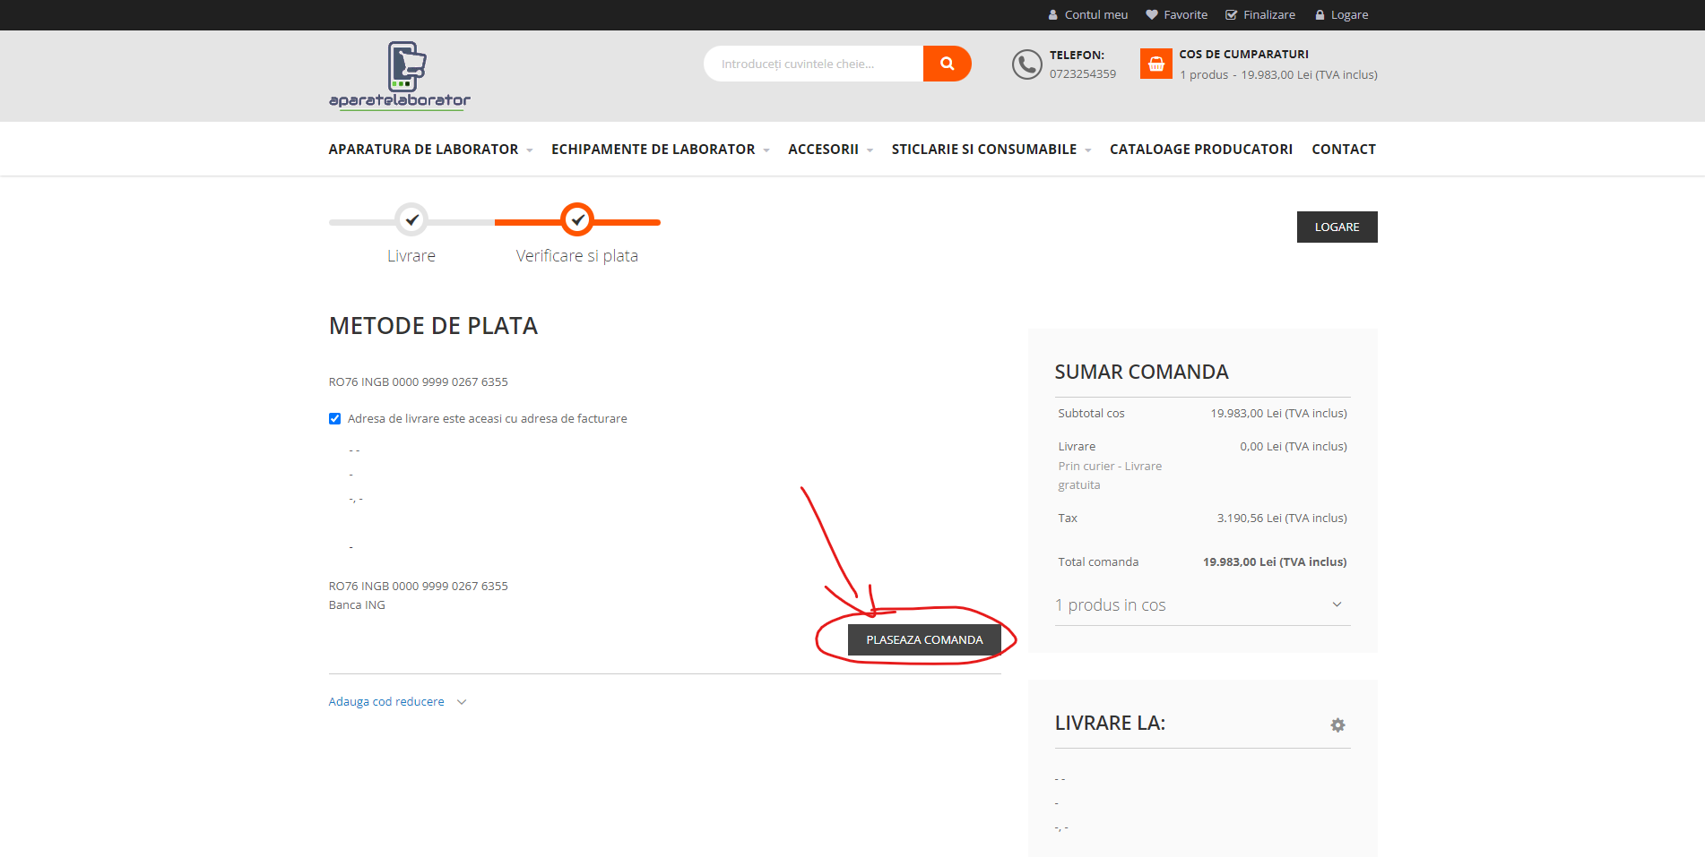
Task: Open delivery address settings gear icon
Action: pos(1337,725)
